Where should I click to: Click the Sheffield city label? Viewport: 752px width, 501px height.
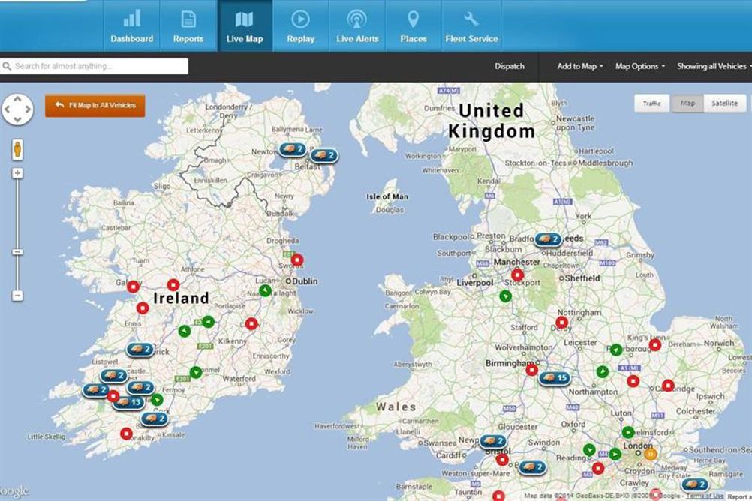582,278
